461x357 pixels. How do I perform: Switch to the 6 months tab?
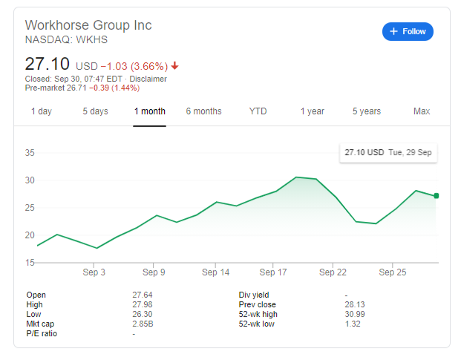pos(203,111)
